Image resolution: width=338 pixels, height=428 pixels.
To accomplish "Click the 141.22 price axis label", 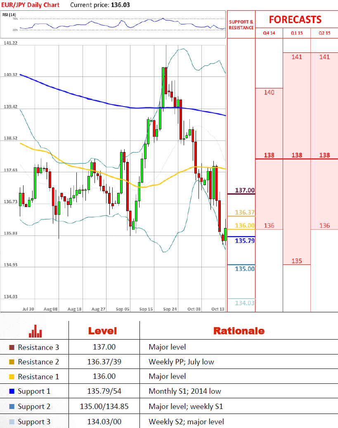I will coord(10,43).
